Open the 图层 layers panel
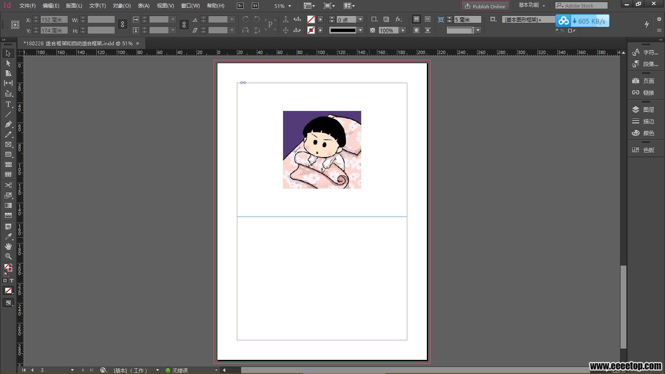The height and width of the screenshot is (374, 665). (644, 110)
